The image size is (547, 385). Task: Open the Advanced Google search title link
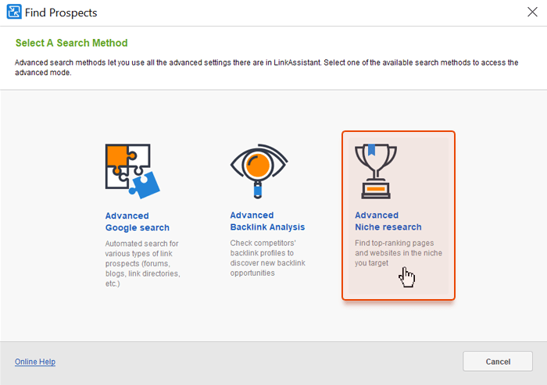tap(137, 222)
